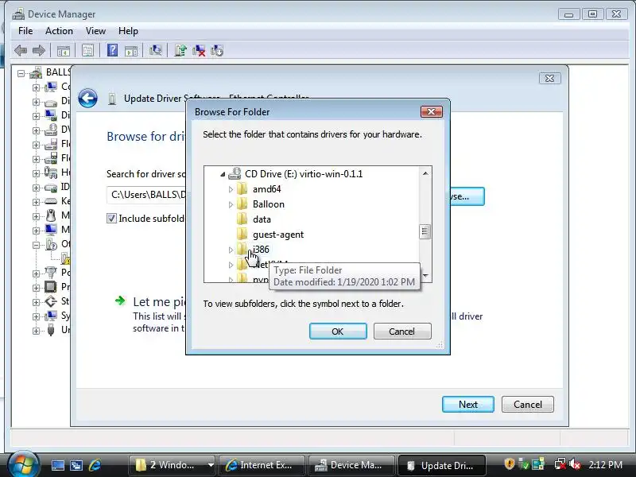Select the mouse icon in device tree

tap(51, 215)
